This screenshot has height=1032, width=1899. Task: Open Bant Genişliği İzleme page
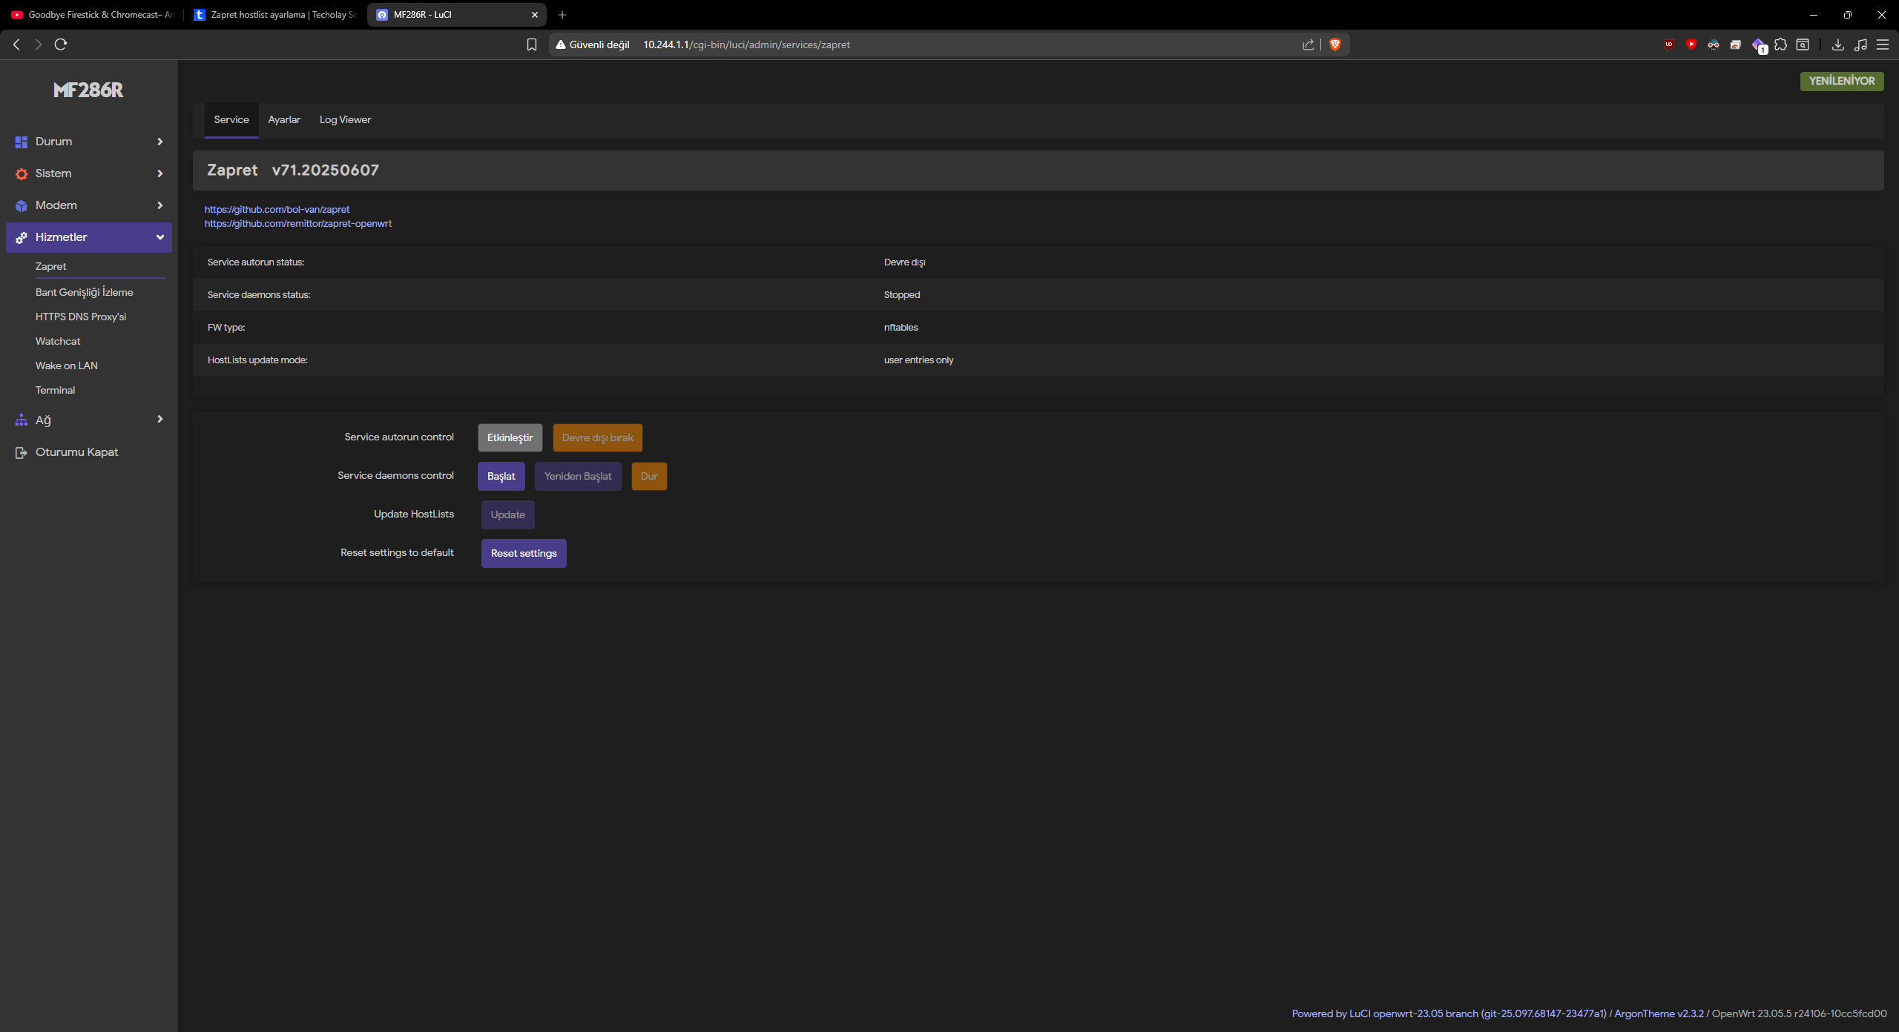tap(85, 292)
